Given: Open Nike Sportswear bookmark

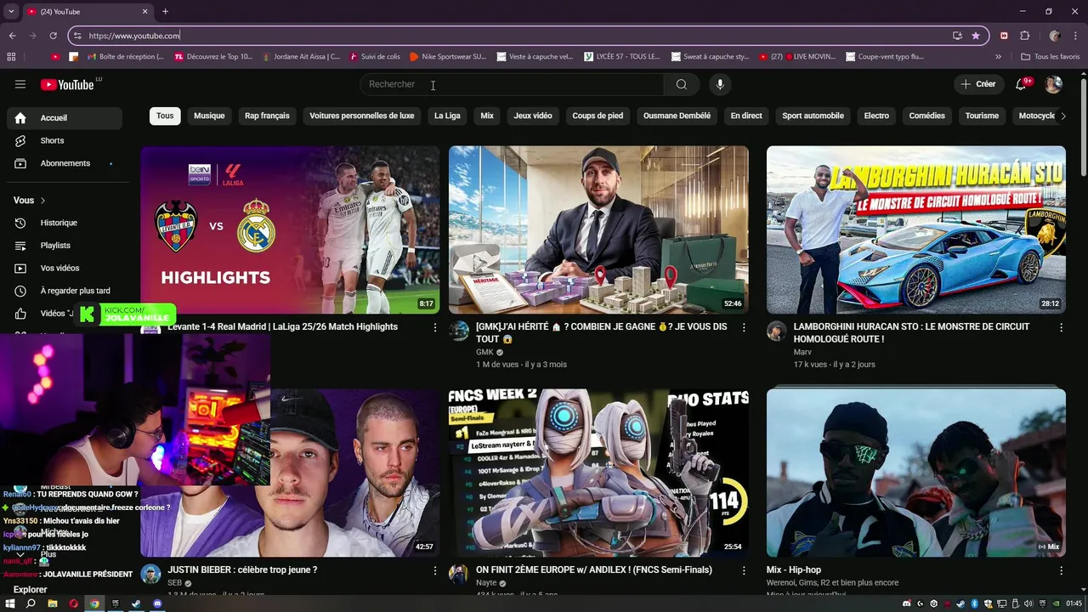Looking at the screenshot, I should coord(448,57).
